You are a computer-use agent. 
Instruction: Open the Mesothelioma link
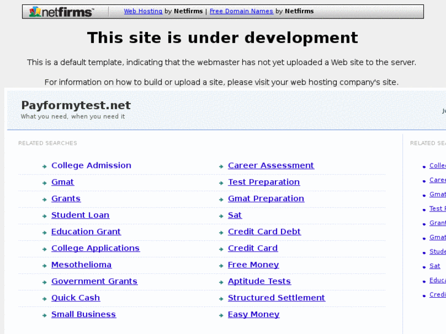pos(82,265)
